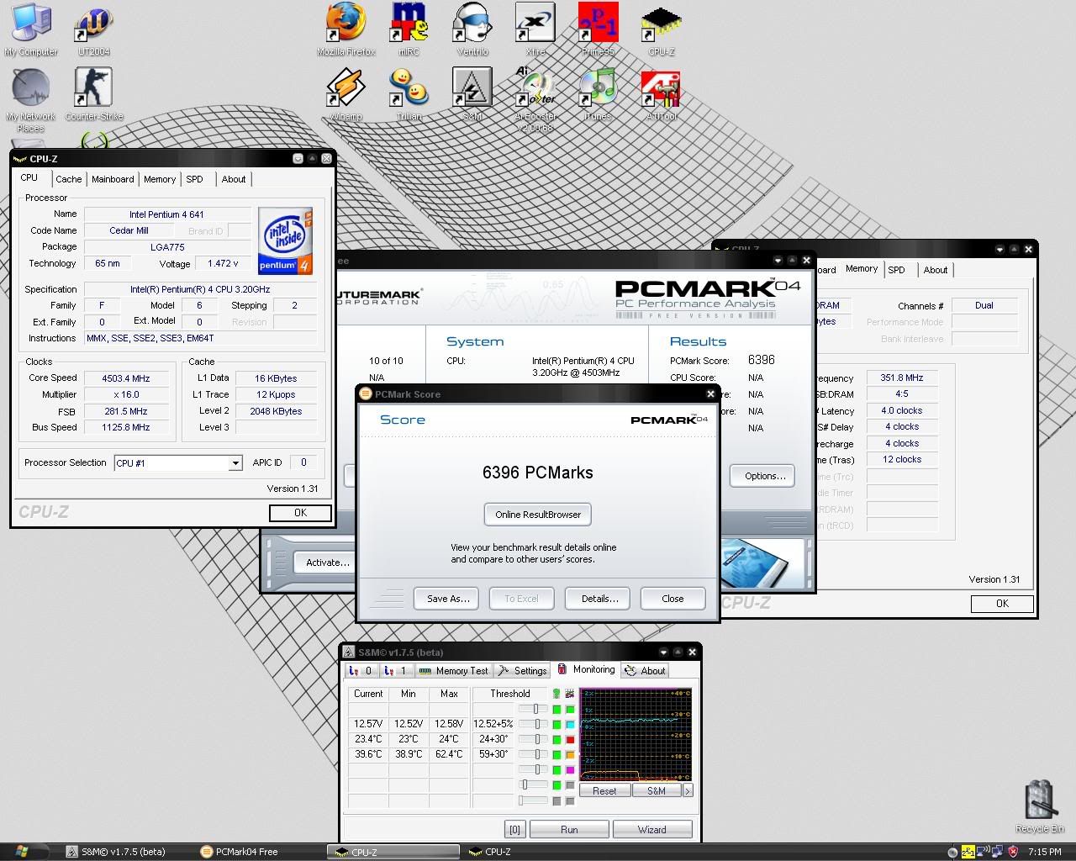
Task: Click cyan graph color swatch for 12.57V row
Action: coord(570,724)
